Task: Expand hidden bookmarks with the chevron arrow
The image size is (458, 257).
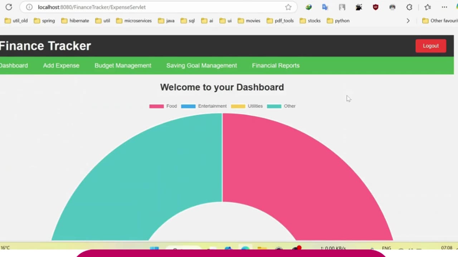Action: [x=408, y=21]
